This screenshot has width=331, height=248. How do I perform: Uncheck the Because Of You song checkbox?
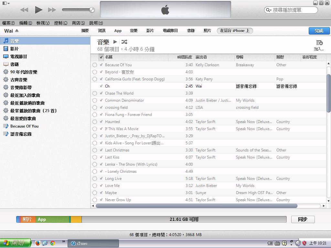tap(101, 65)
